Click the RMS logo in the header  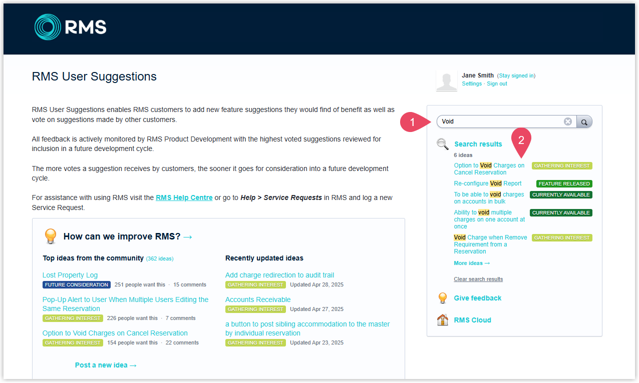click(x=71, y=27)
